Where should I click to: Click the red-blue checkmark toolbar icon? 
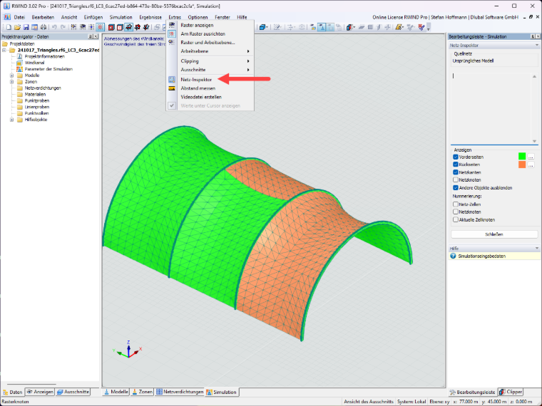(x=421, y=27)
